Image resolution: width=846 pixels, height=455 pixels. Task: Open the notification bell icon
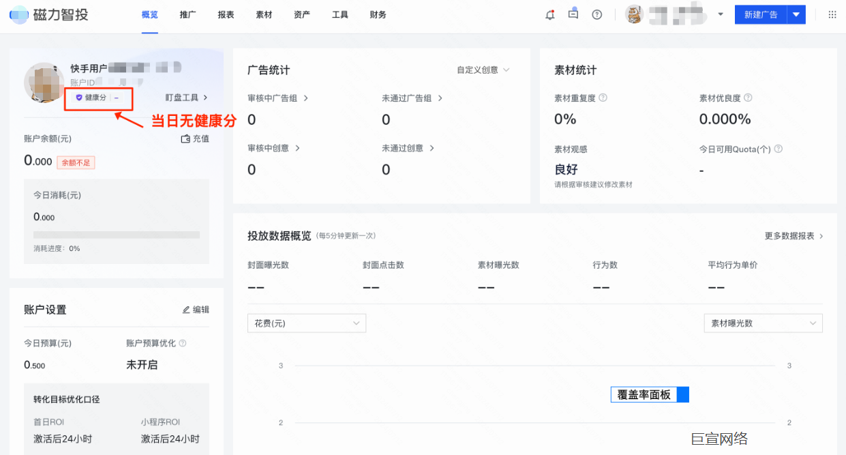click(549, 14)
